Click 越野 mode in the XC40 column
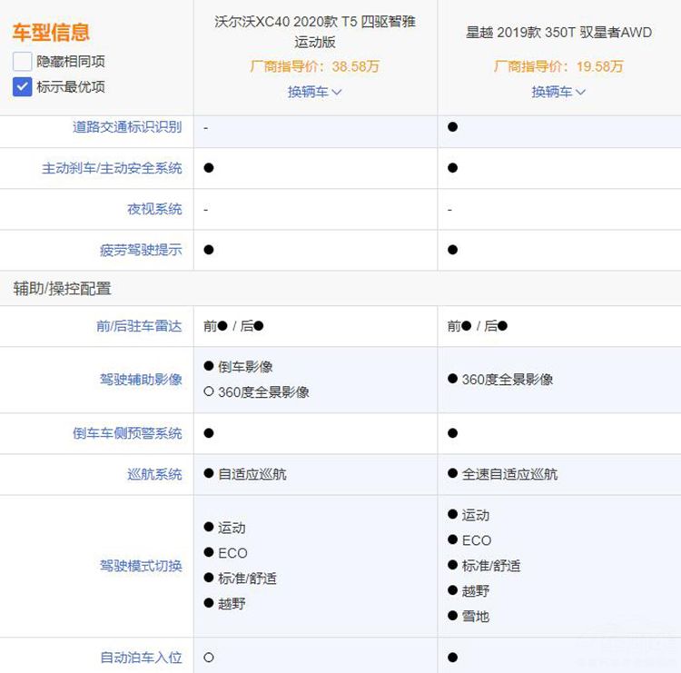 click(x=232, y=603)
